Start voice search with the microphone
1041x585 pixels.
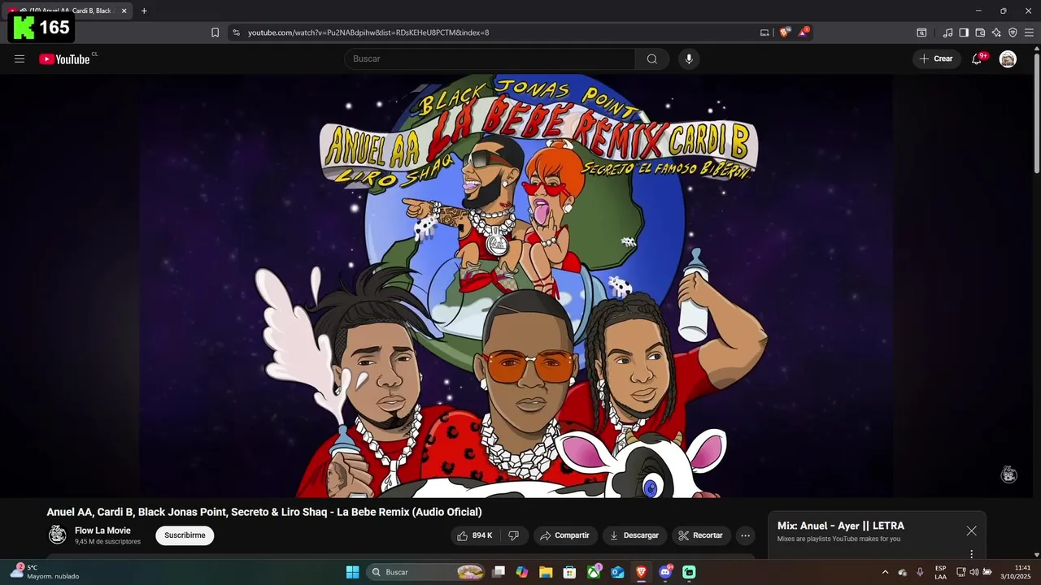(689, 58)
